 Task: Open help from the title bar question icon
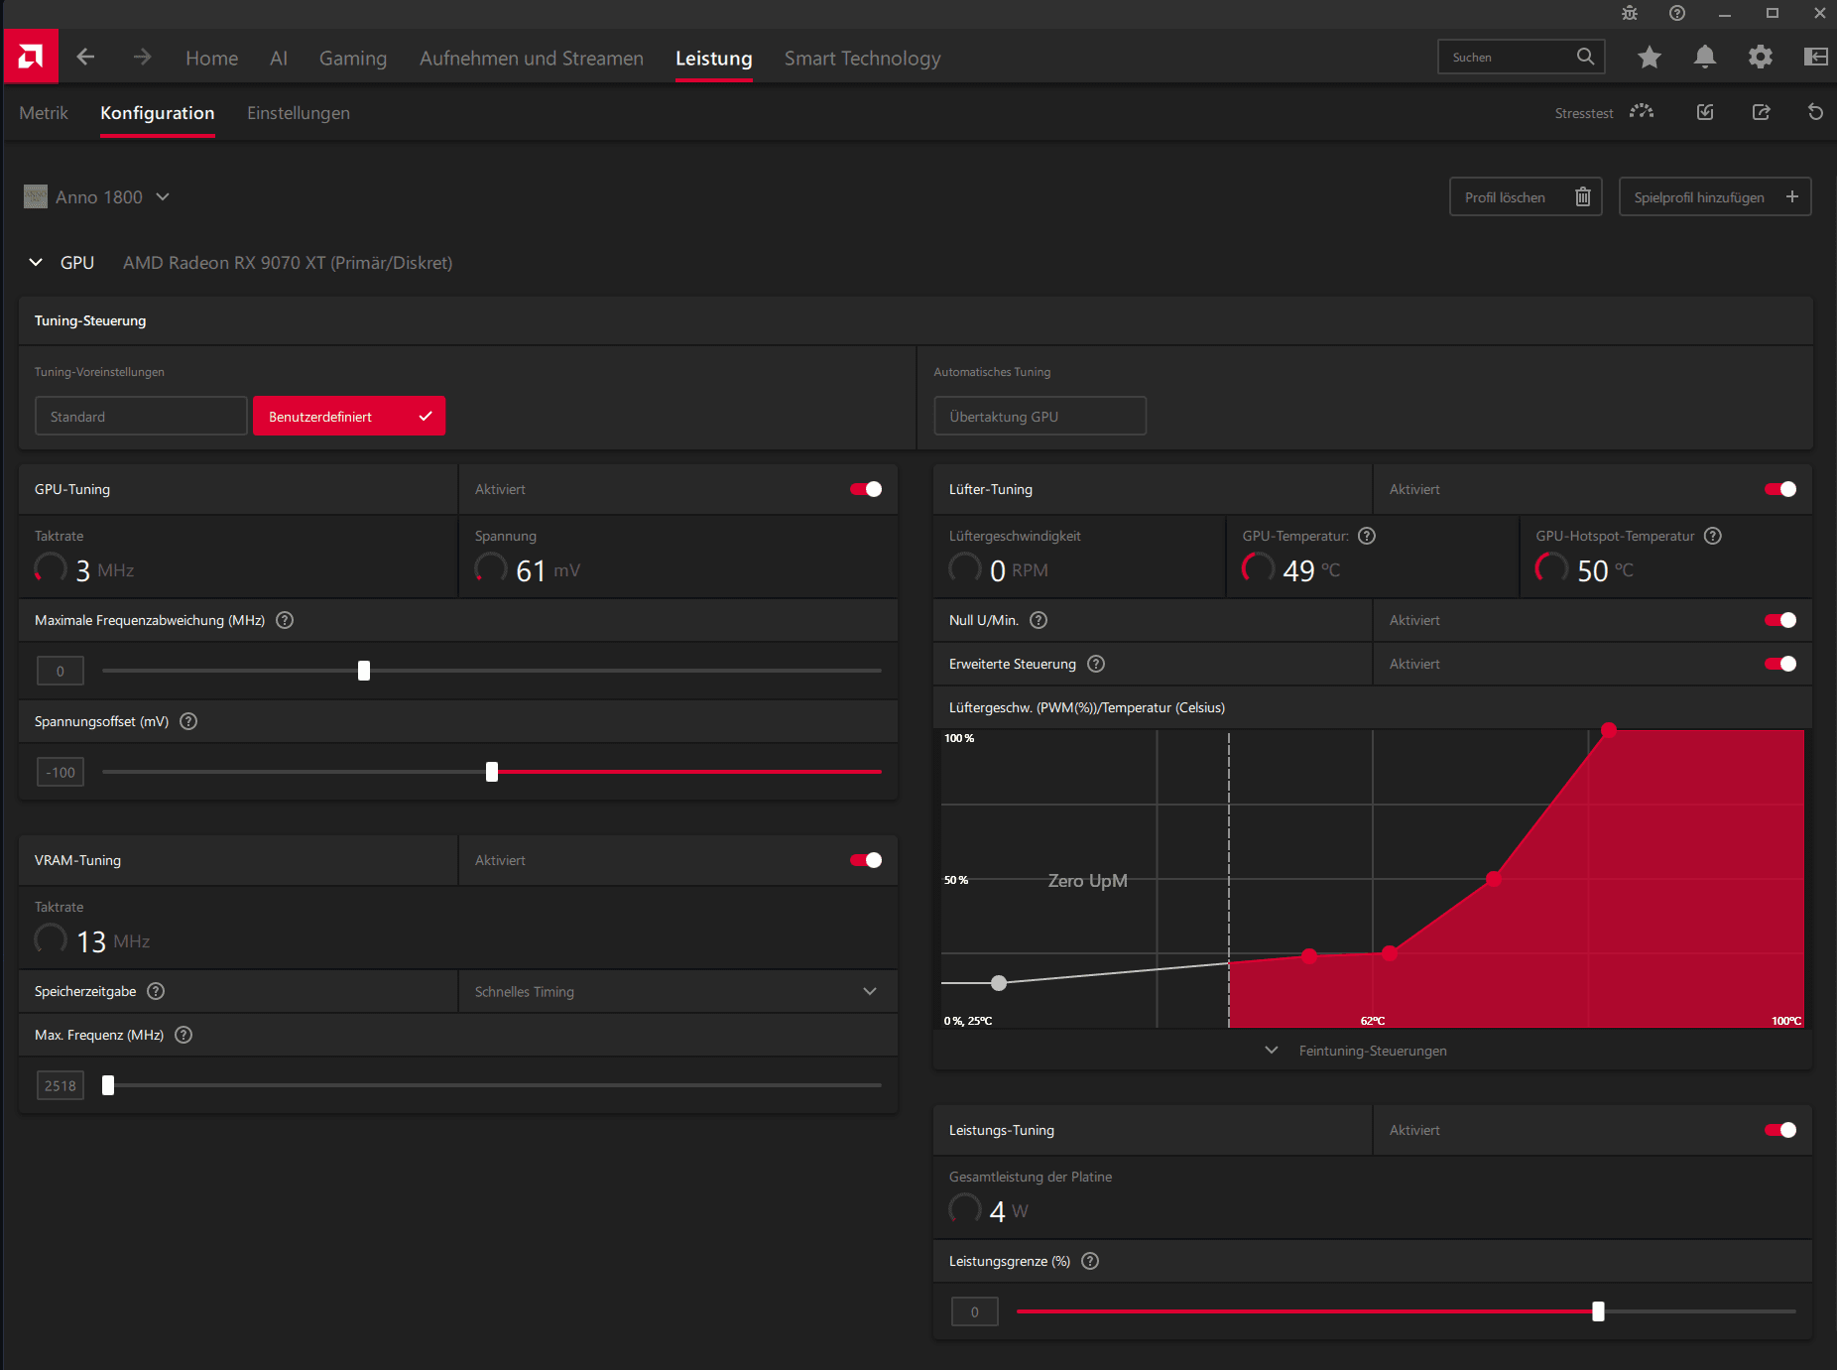pos(1677,13)
